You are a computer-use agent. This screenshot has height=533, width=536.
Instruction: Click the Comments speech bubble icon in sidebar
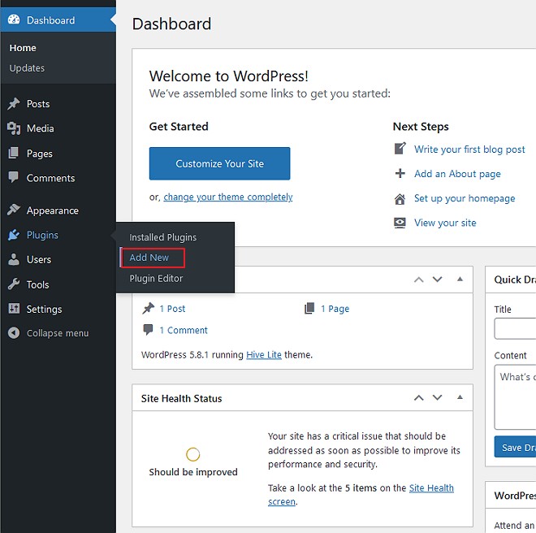pyautogui.click(x=13, y=178)
